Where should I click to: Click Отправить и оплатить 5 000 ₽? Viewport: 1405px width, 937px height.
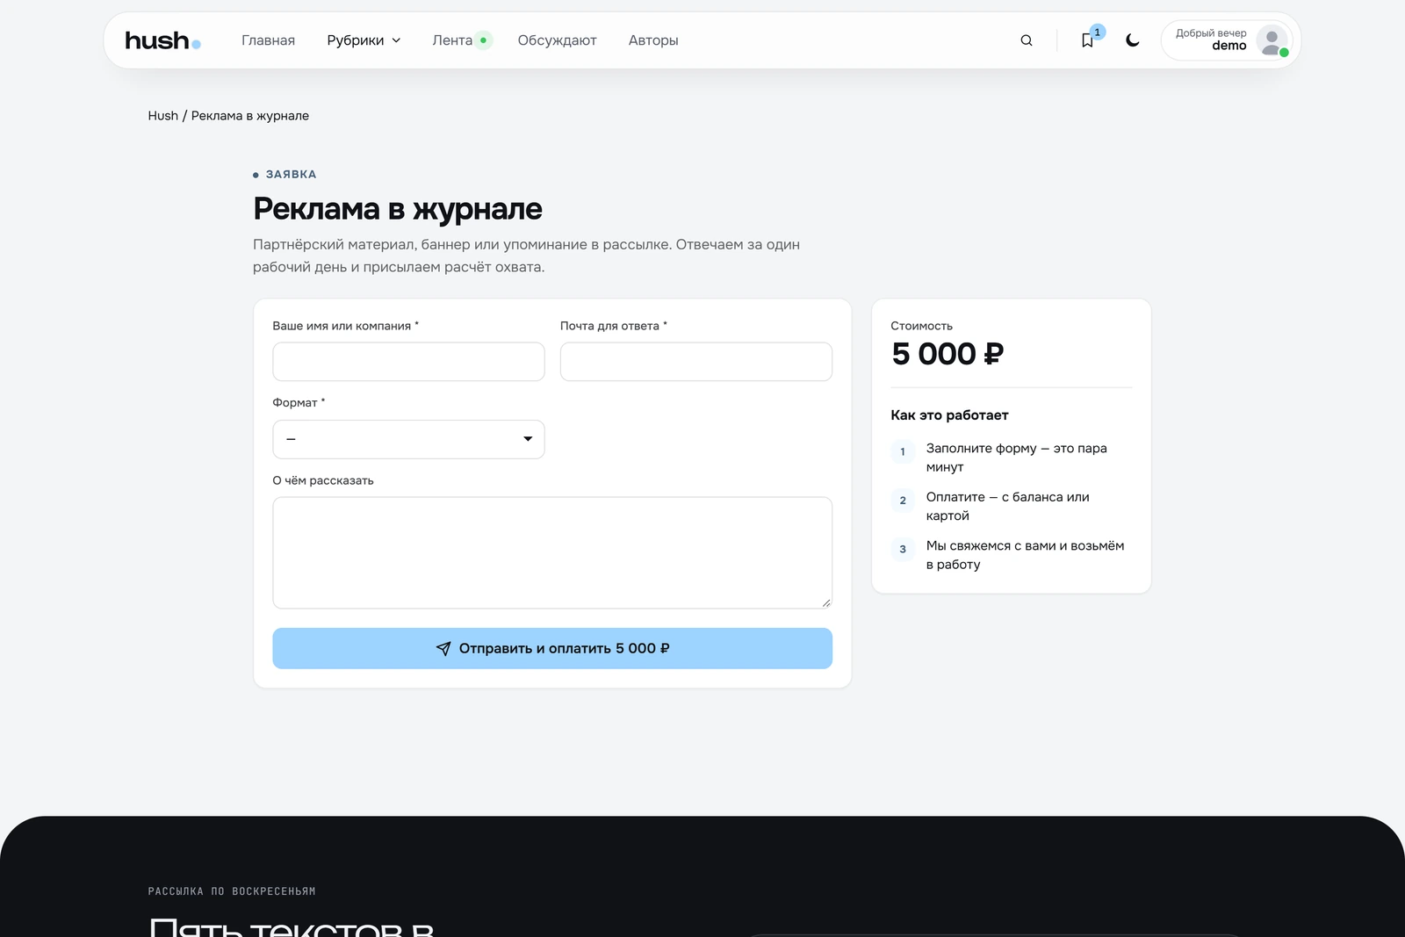point(552,648)
